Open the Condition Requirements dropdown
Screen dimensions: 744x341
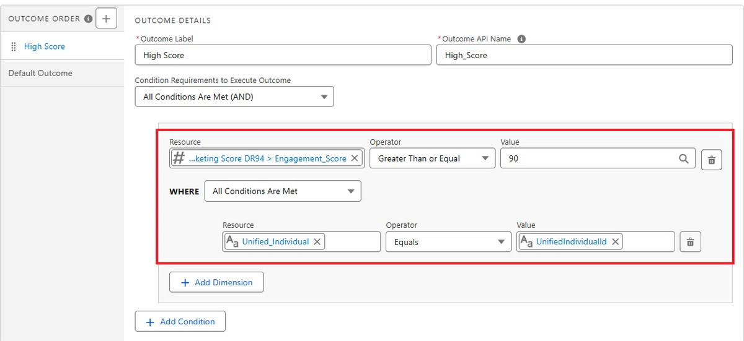point(234,97)
